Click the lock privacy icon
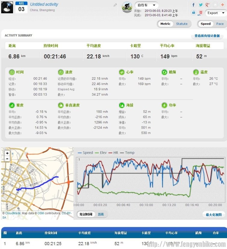 [x=193, y=13]
